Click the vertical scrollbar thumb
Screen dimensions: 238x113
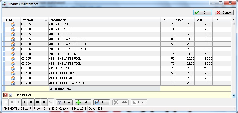click(x=233, y=23)
